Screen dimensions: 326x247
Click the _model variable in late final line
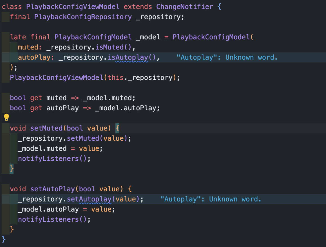tap(148, 37)
